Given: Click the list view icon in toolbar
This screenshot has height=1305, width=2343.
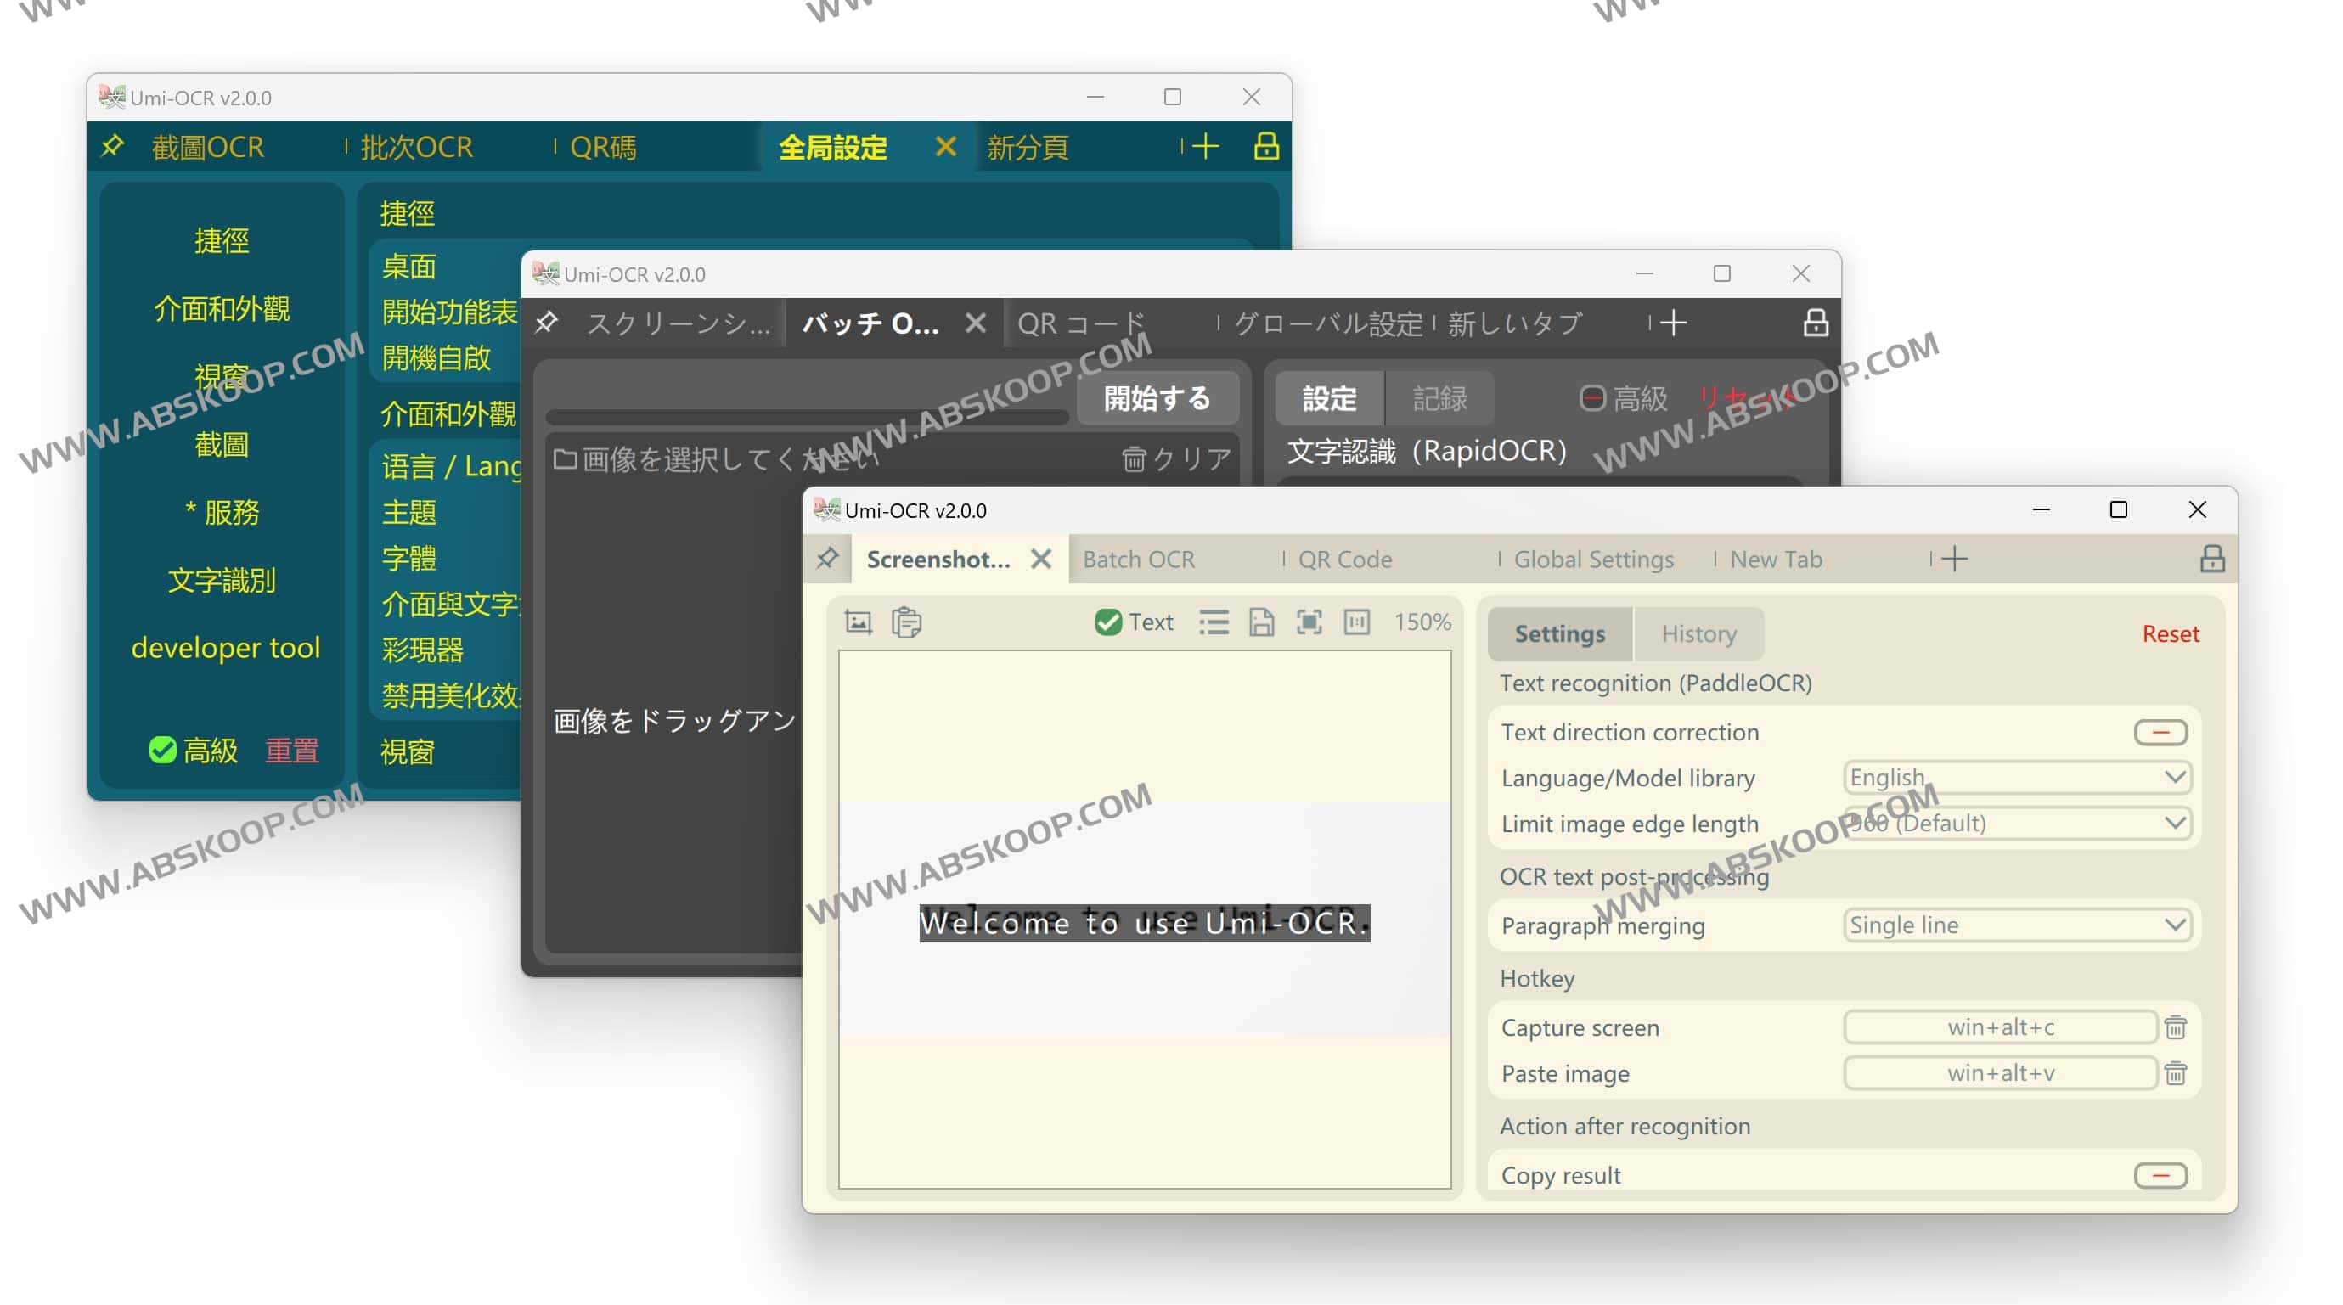Looking at the screenshot, I should [1214, 623].
